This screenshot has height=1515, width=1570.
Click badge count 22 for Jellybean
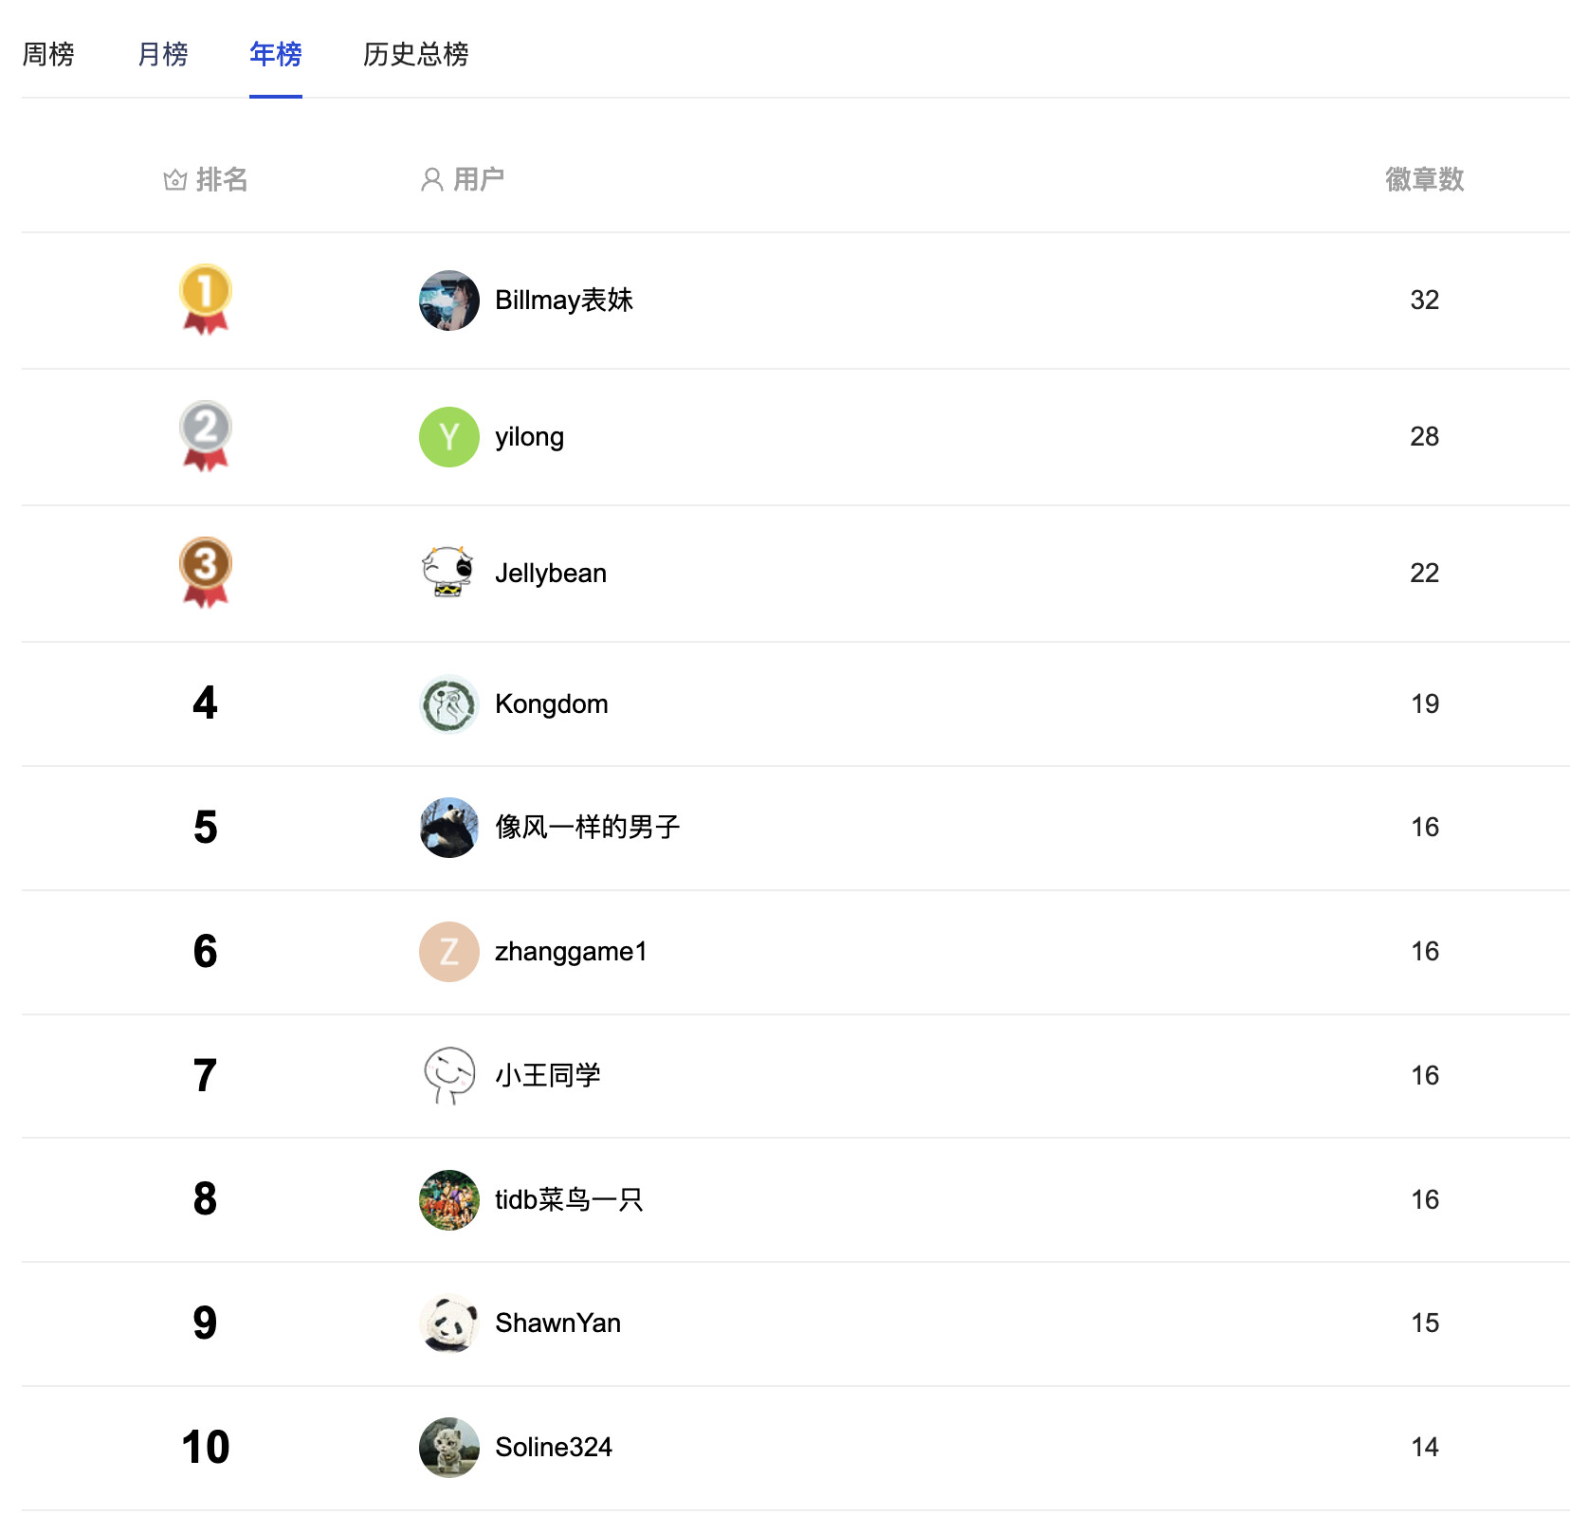tap(1425, 573)
